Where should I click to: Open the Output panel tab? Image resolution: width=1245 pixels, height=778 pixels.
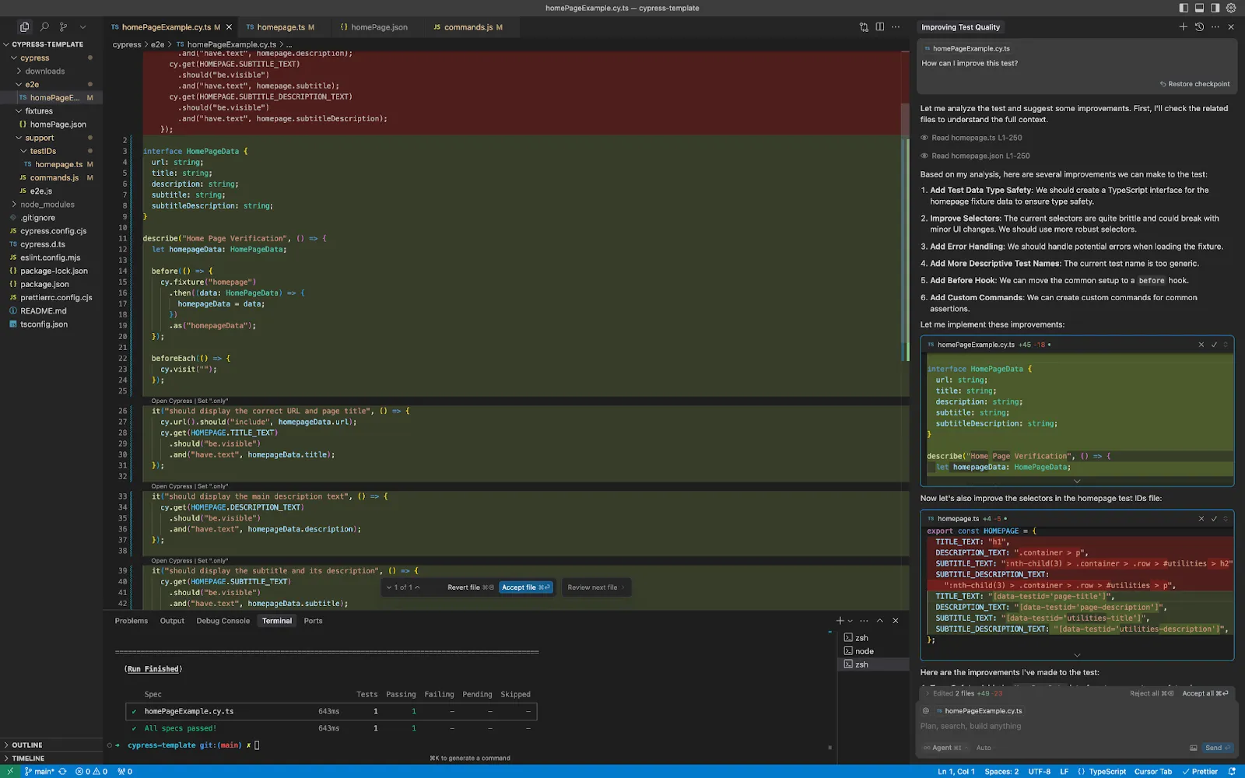[172, 621]
